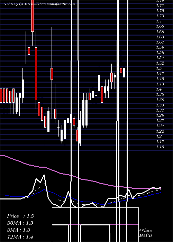173x242 pixels.
Task: Click the 1.27 price axis label
Action: pyautogui.click(x=160, y=121)
